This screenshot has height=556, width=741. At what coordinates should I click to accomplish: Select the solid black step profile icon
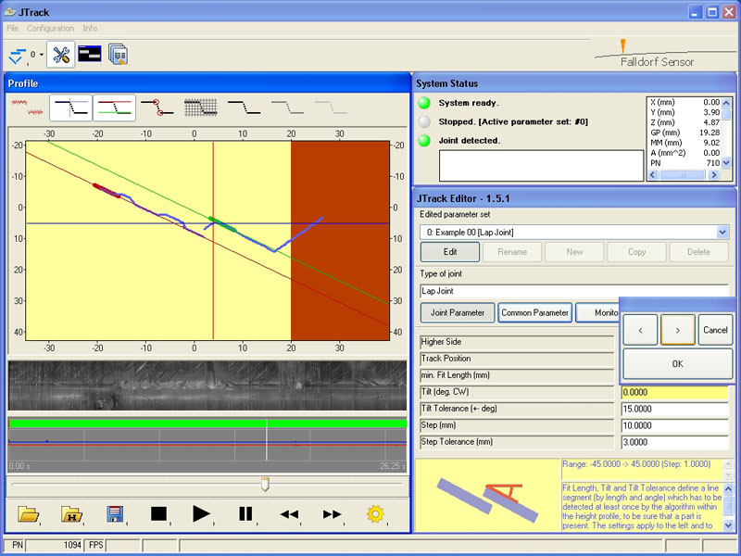pyautogui.click(x=244, y=107)
